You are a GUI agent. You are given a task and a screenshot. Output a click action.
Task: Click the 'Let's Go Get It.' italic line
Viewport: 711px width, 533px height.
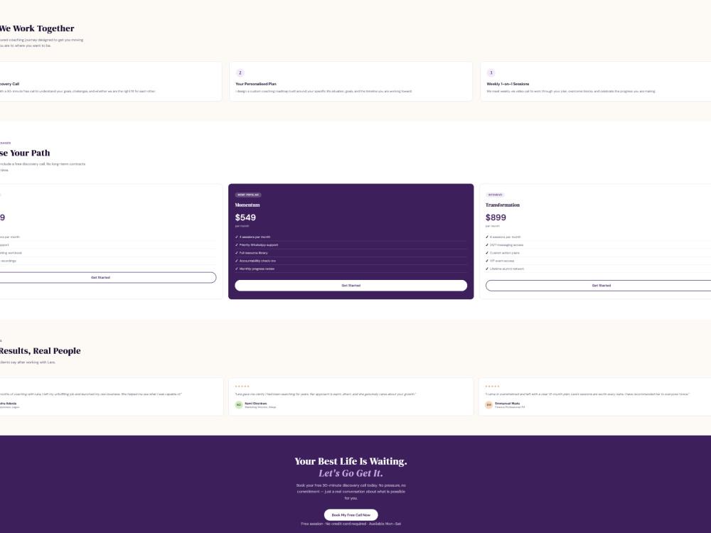(x=351, y=473)
